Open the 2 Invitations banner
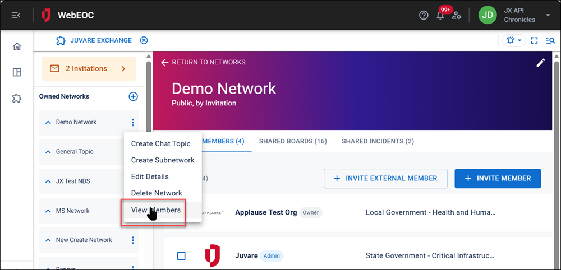 89,68
